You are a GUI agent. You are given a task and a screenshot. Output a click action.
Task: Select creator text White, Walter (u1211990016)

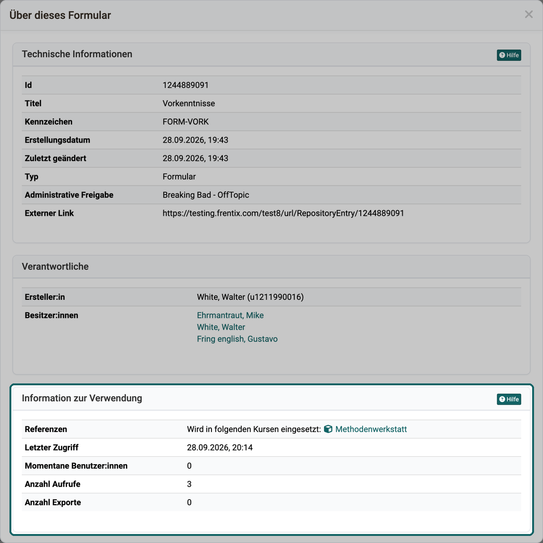coord(250,297)
